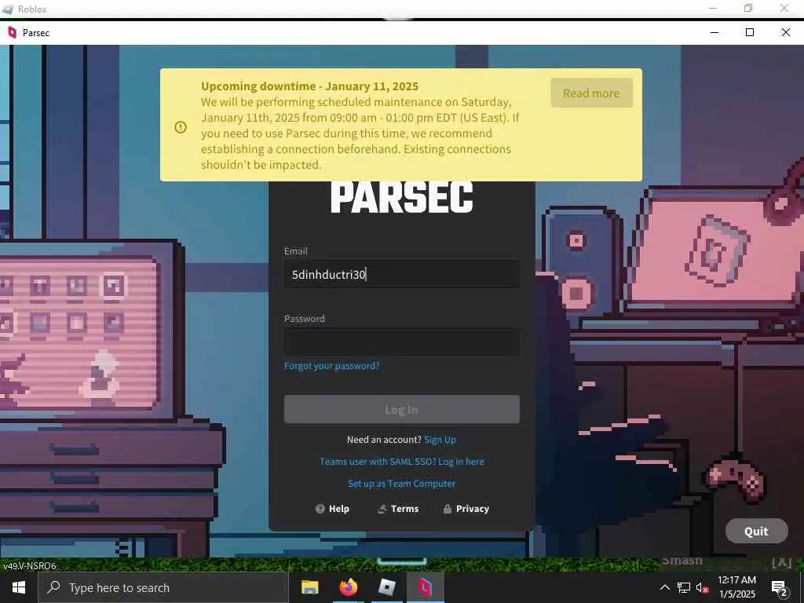Image resolution: width=804 pixels, height=603 pixels.
Task: Open File Explorer from the taskbar
Action: (309, 587)
